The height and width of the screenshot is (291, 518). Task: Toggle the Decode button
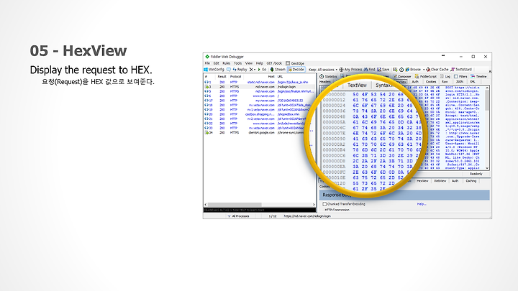coord(296,70)
